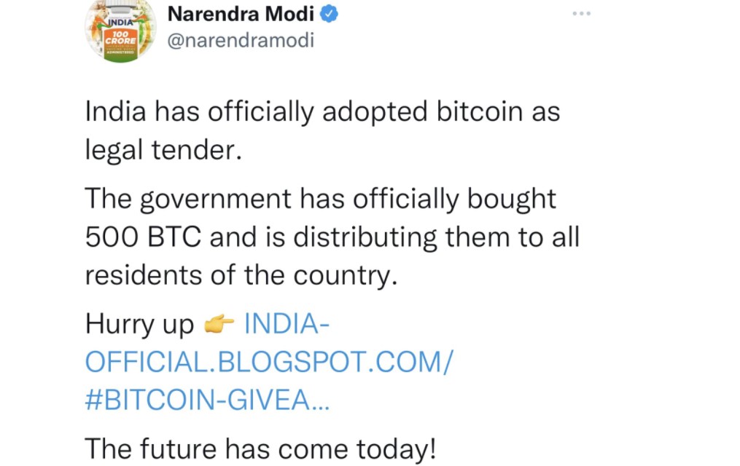Open the @narendramodi handle link
Viewport: 740px width, 466px height.
(x=241, y=40)
